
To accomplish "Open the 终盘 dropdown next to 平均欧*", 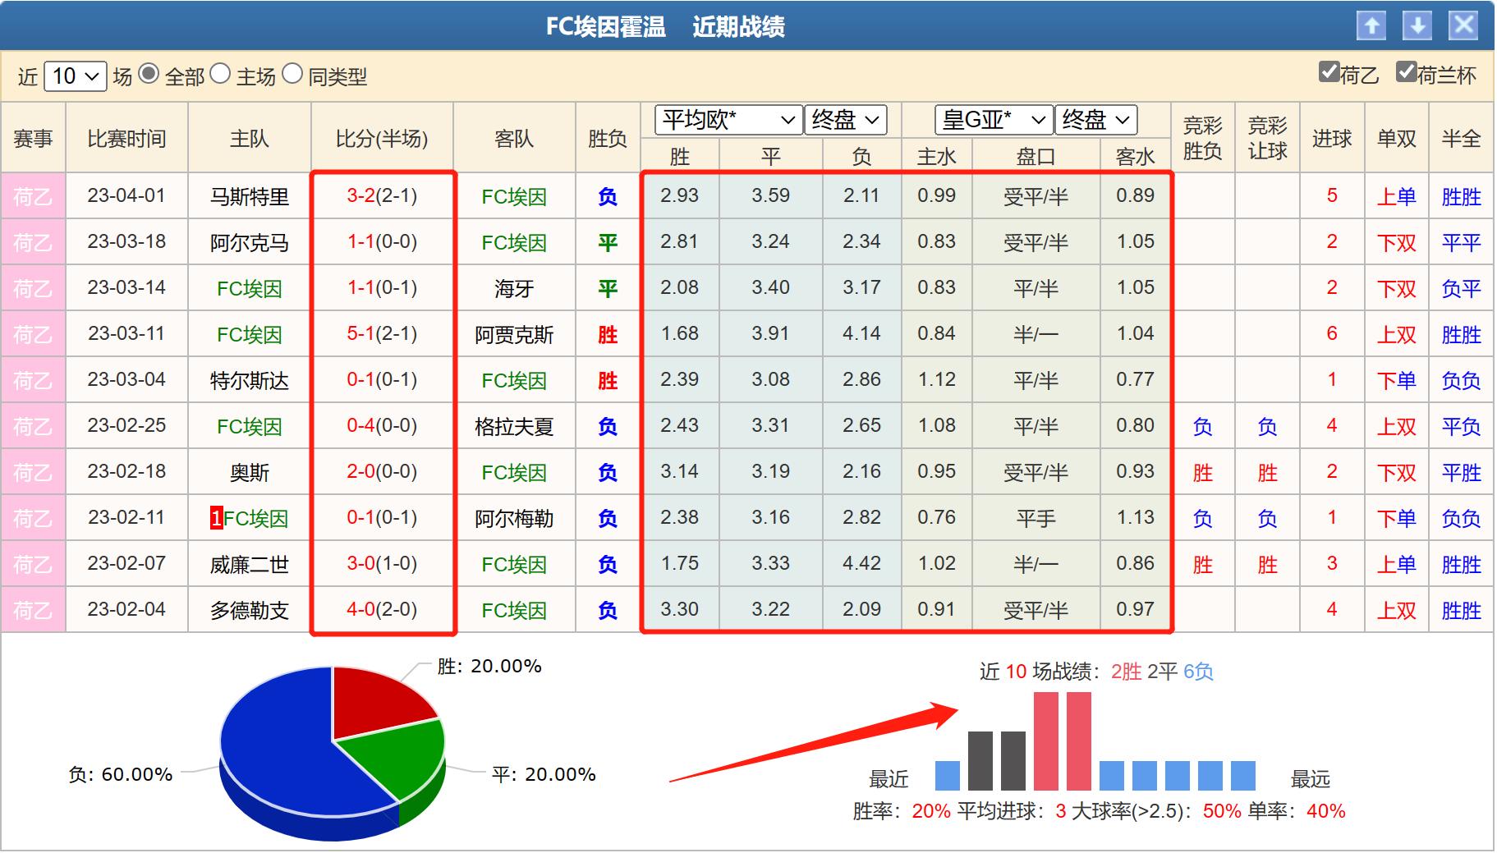I will 845,120.
